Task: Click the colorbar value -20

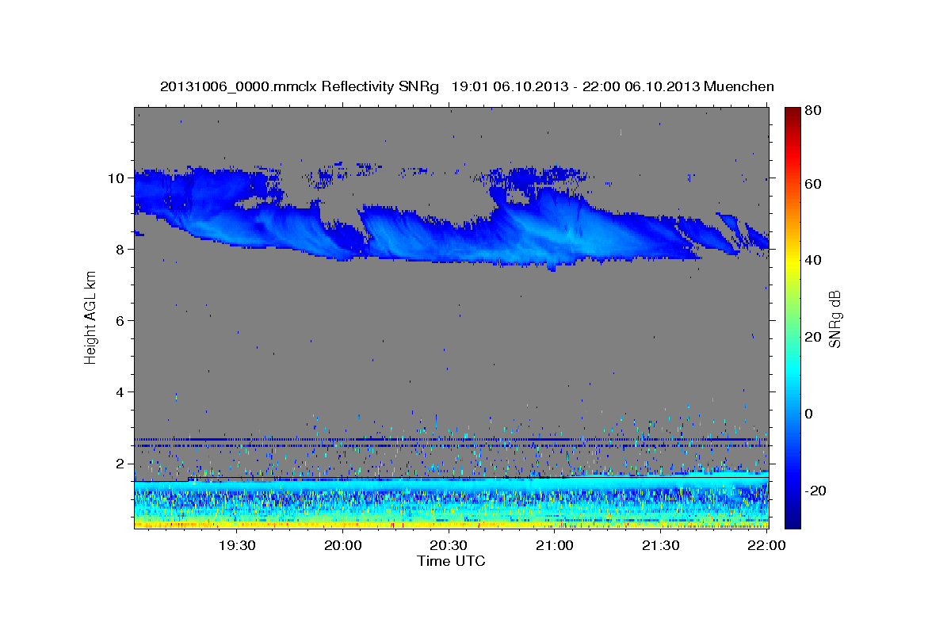Action: 815,491
